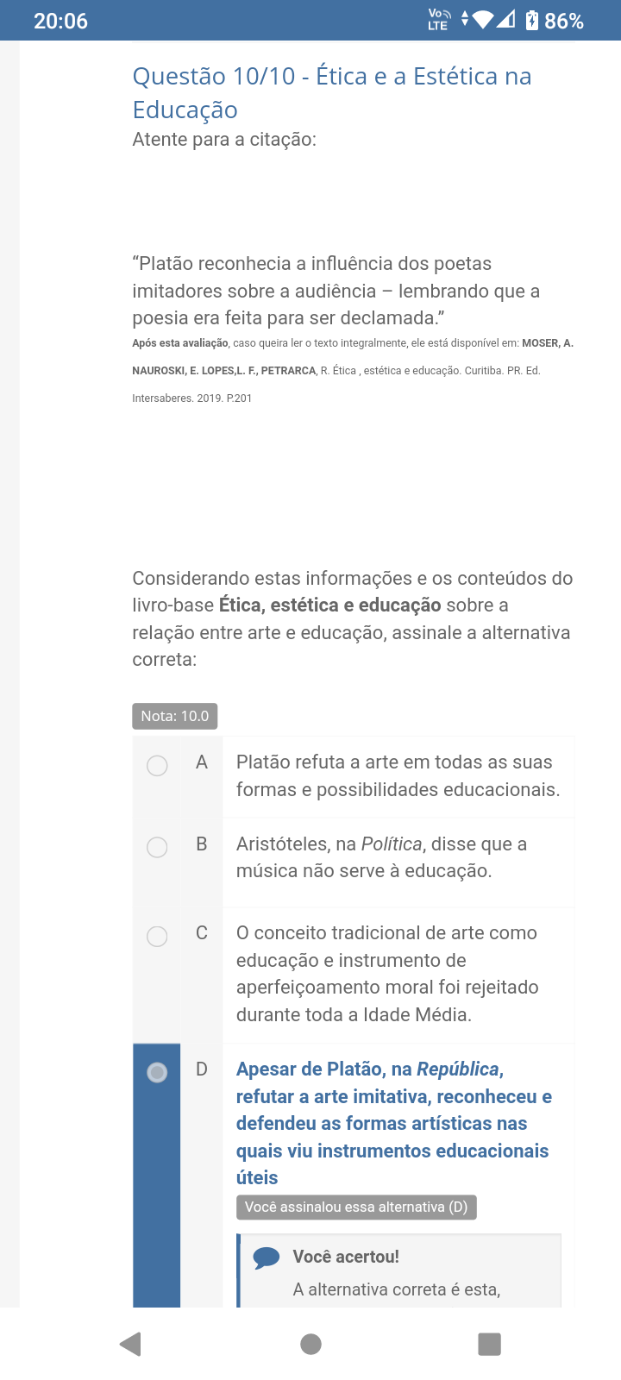Choose answer text 'Platão refuta a arte'
The width and height of the screenshot is (621, 1380).
[x=398, y=775]
